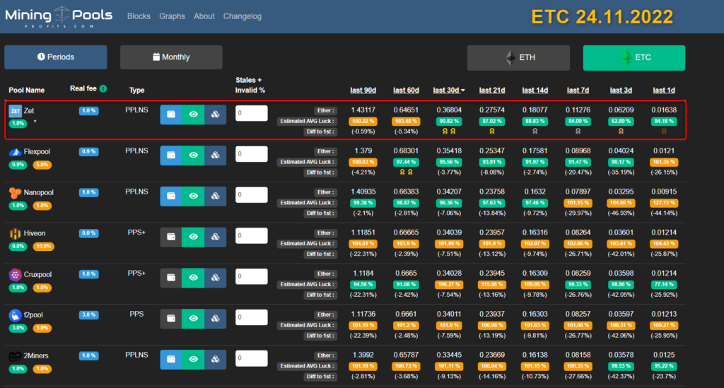Open the Changelog page in navigation
The image size is (724, 388).
click(242, 16)
